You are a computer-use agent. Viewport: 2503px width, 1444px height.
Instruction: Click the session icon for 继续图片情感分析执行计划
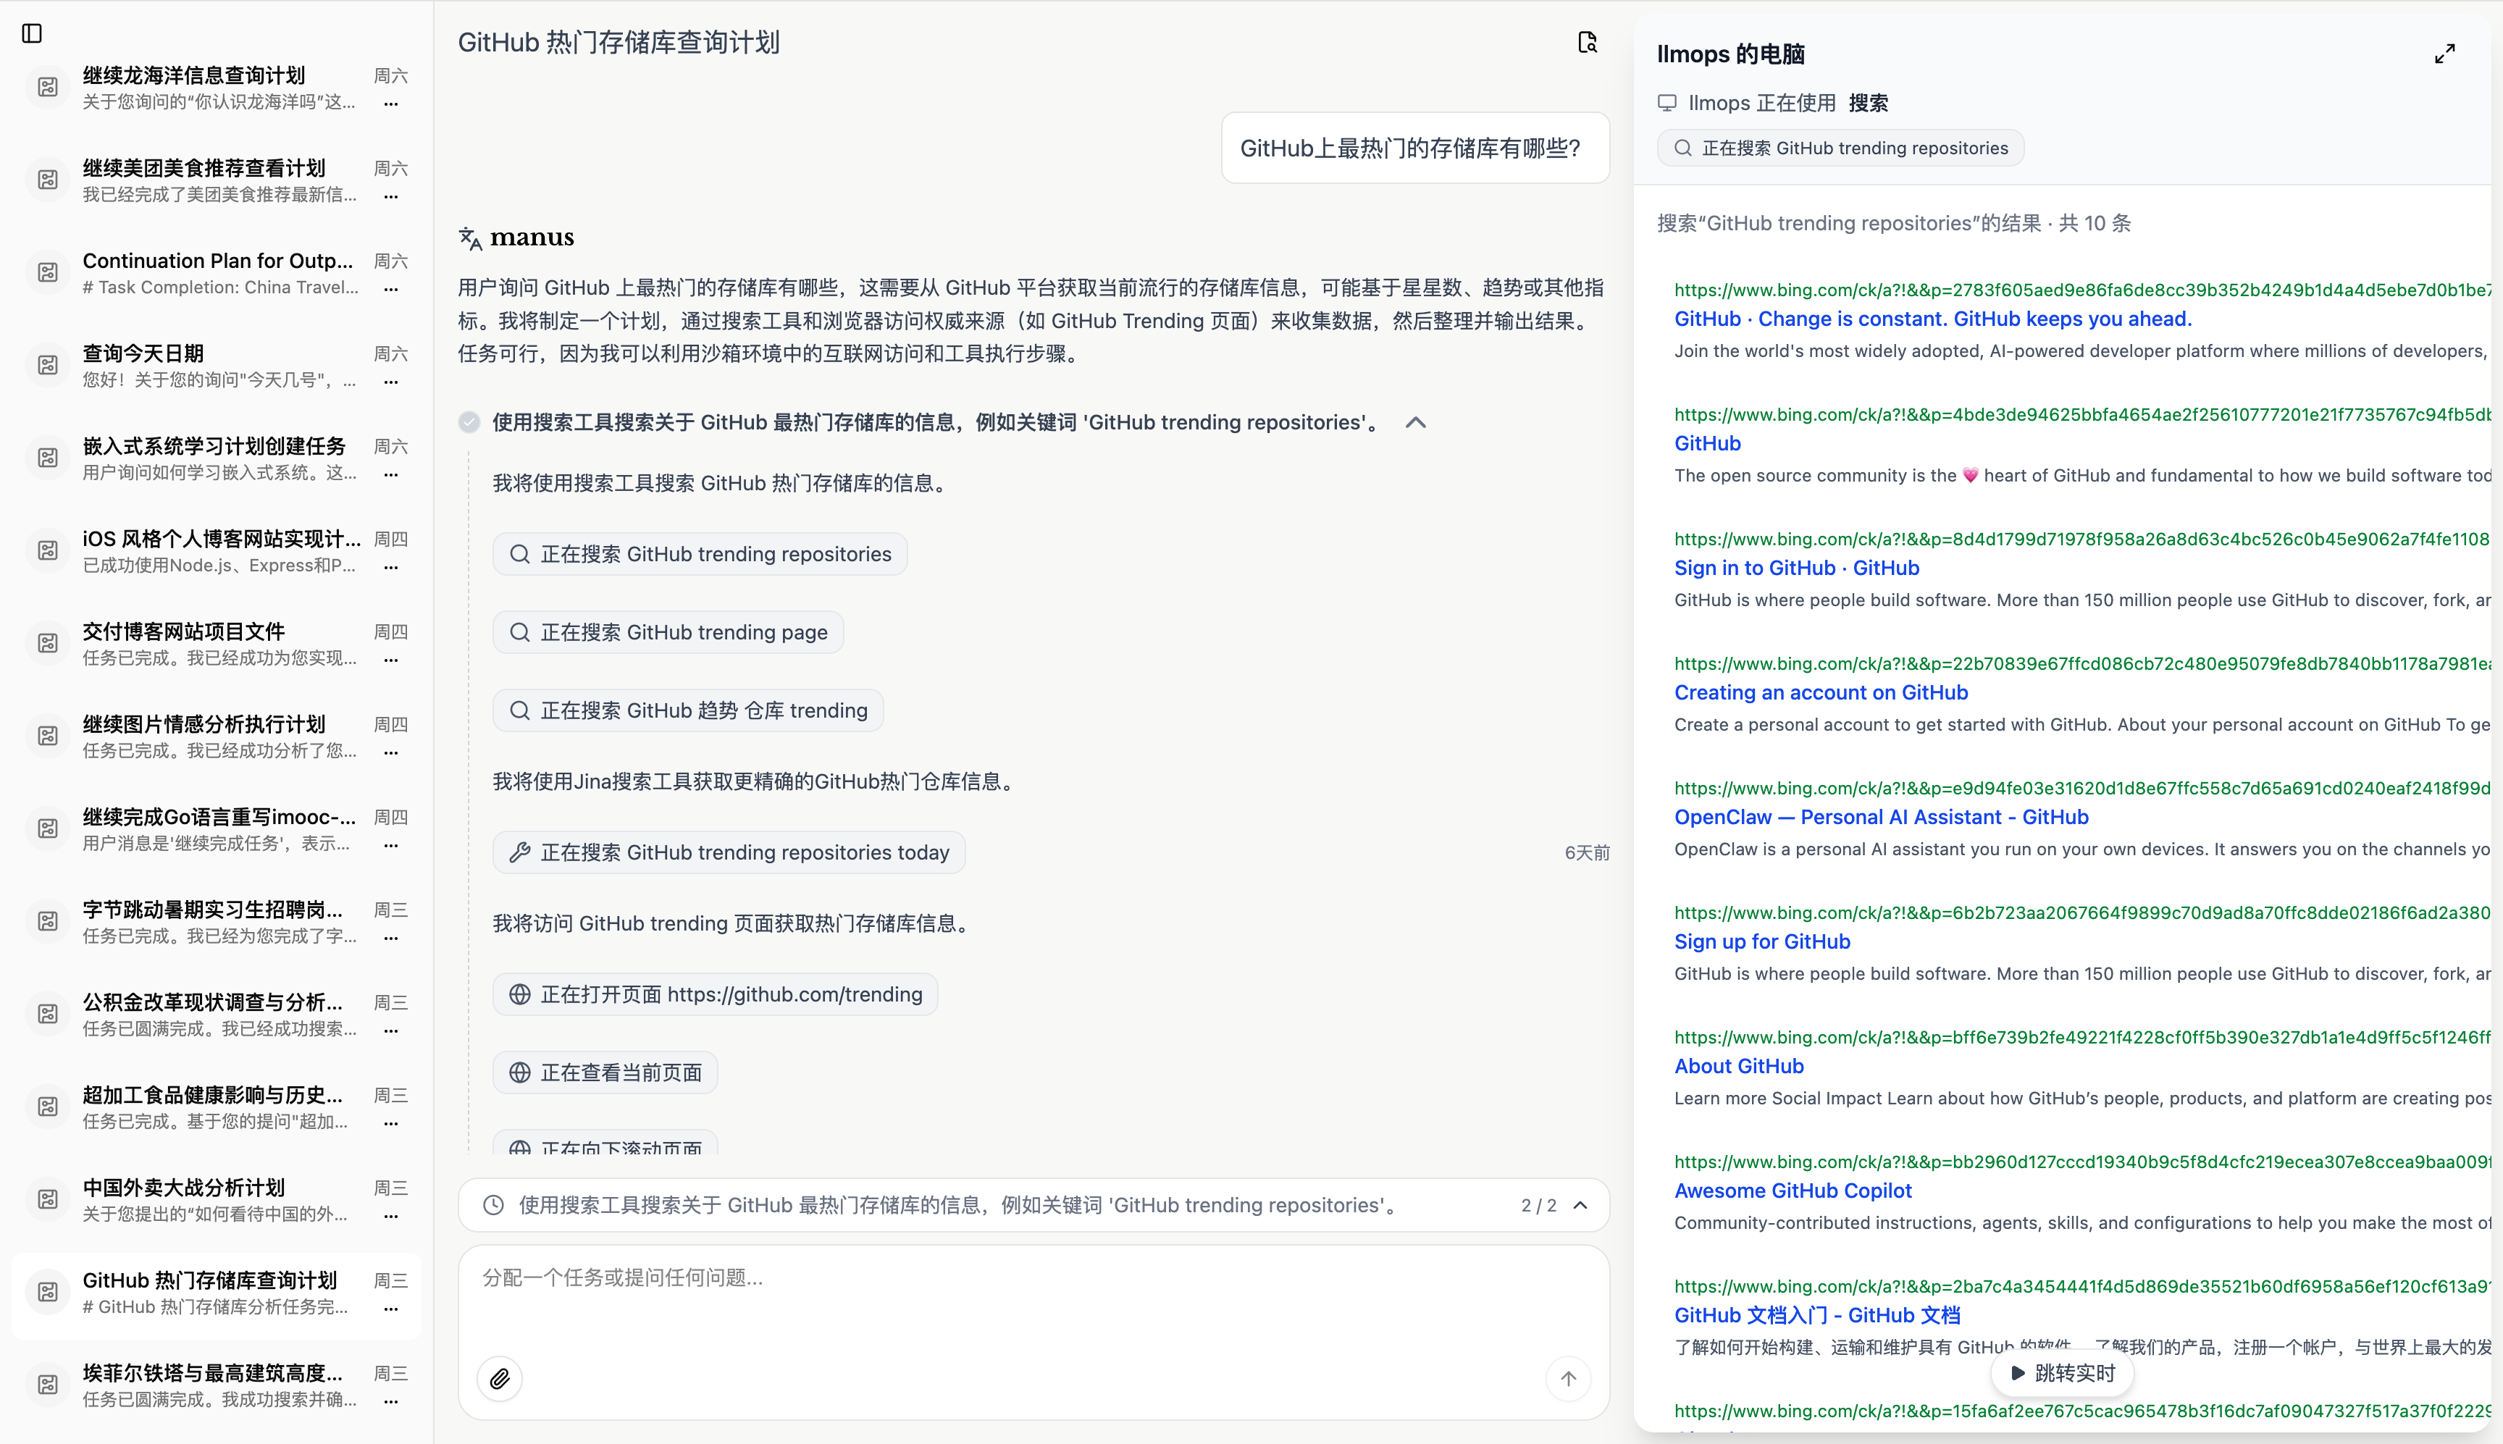click(48, 736)
